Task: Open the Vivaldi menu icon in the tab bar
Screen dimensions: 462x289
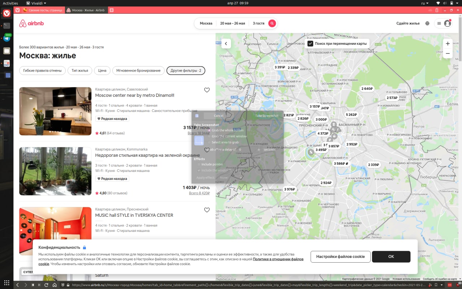Action: 17,10
